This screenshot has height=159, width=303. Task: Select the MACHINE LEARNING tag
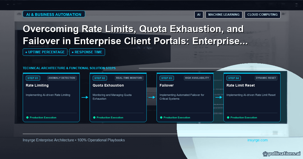[x=224, y=15]
